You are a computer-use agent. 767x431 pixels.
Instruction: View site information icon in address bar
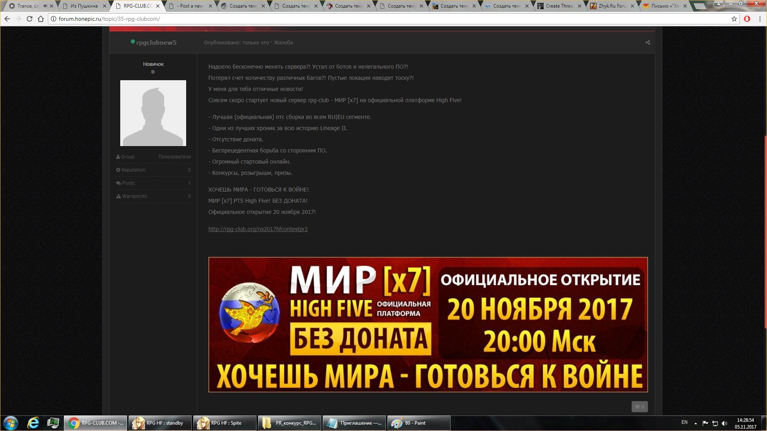[x=53, y=19]
